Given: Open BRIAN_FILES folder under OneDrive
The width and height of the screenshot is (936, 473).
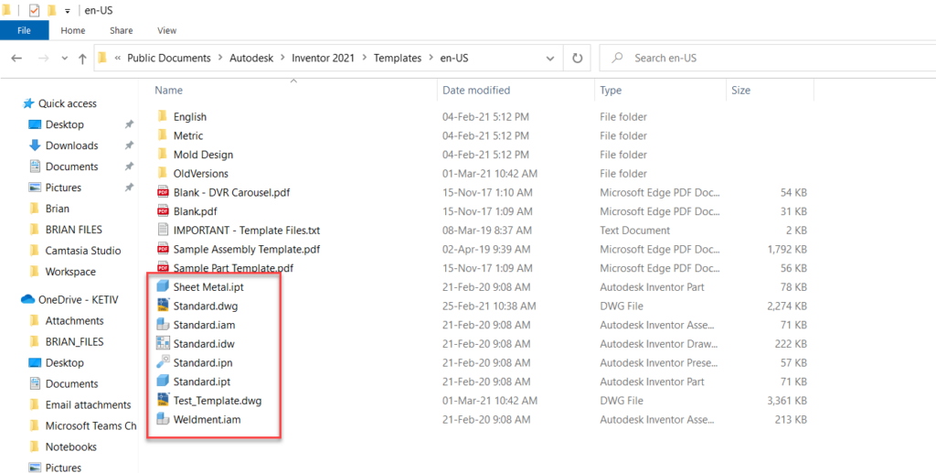Looking at the screenshot, I should (x=74, y=341).
